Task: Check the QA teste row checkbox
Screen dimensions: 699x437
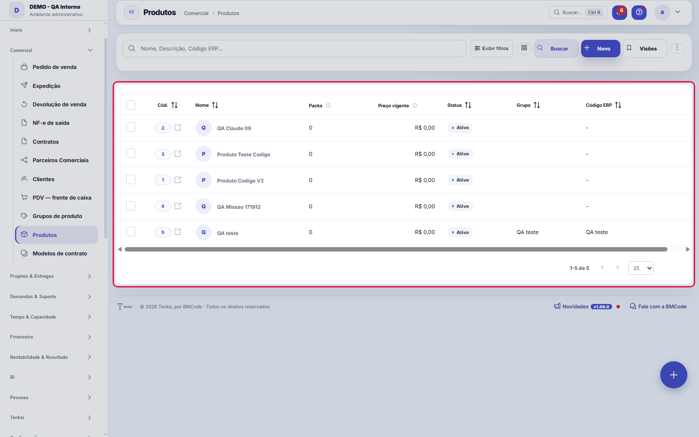Action: (131, 232)
